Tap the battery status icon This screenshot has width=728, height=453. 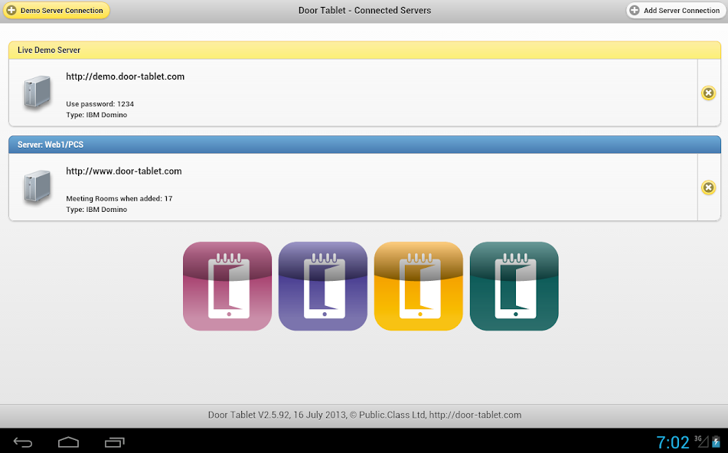coord(716,442)
